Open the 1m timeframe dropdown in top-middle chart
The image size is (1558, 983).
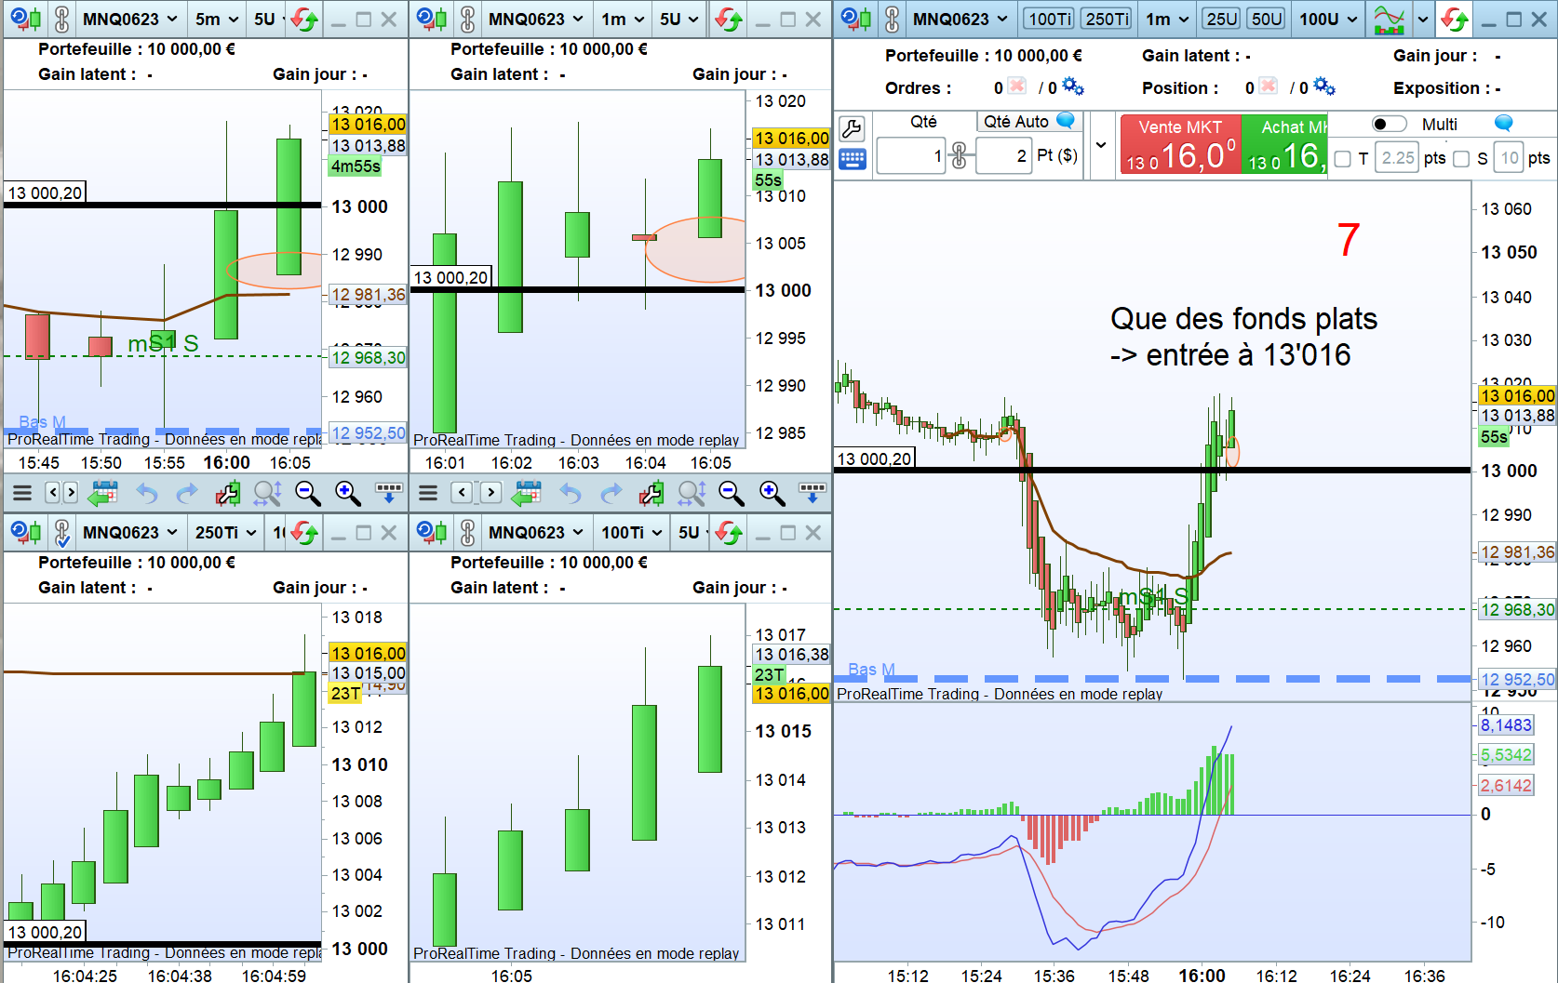pos(623,19)
